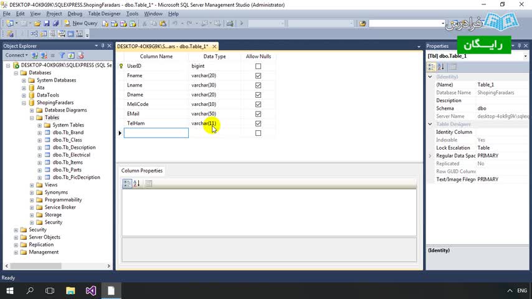532x299 pixels.
Task: Check Allow Nulls in the empty new row
Action: point(258,133)
